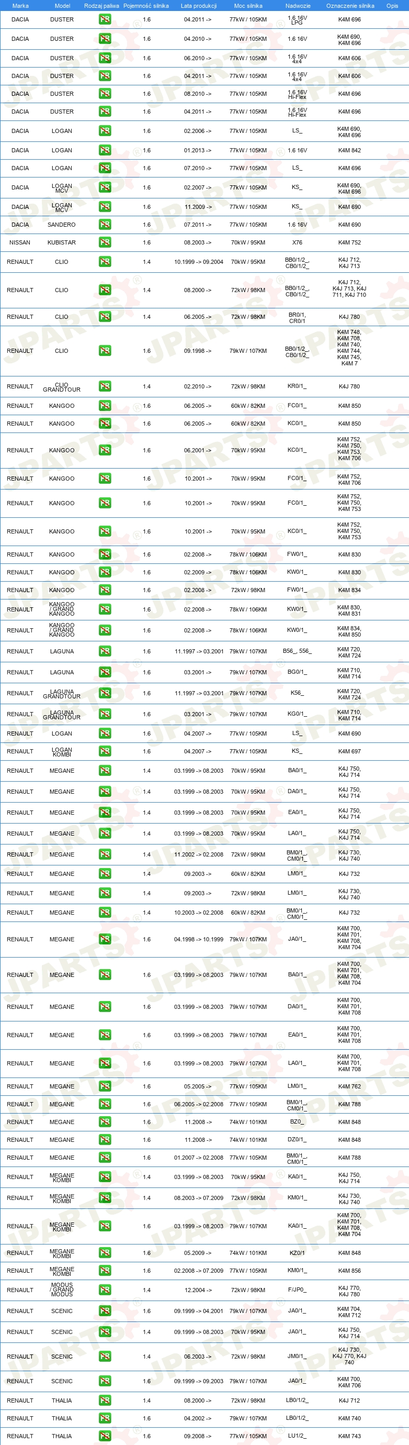This screenshot has width=409, height=1445.
Task: Click the fuel icon in the THALIA K4M 740 row
Action: tap(105, 1419)
